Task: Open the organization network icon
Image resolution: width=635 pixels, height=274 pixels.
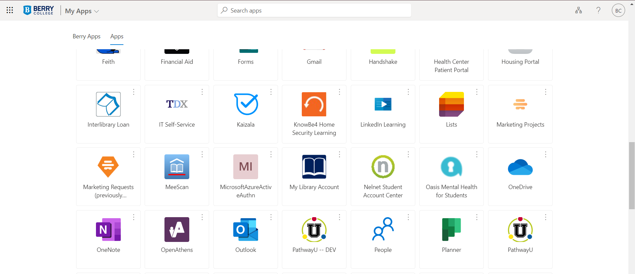Action: 578,10
